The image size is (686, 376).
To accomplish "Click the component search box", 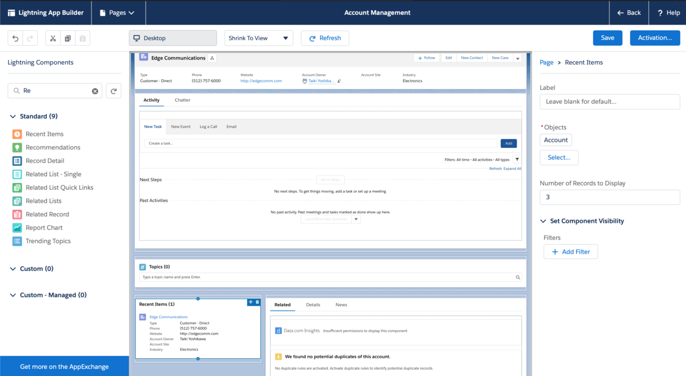I will click(55, 91).
